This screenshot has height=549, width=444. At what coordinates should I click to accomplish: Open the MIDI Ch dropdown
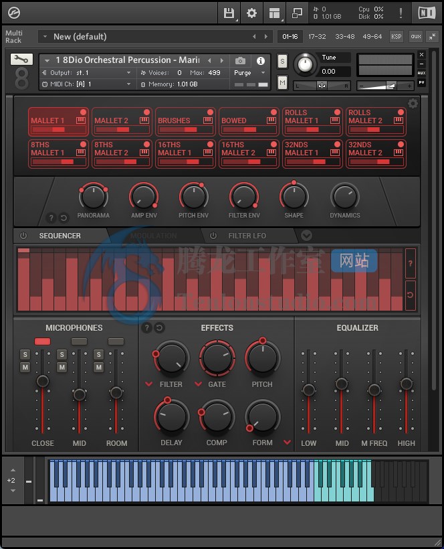(128, 84)
